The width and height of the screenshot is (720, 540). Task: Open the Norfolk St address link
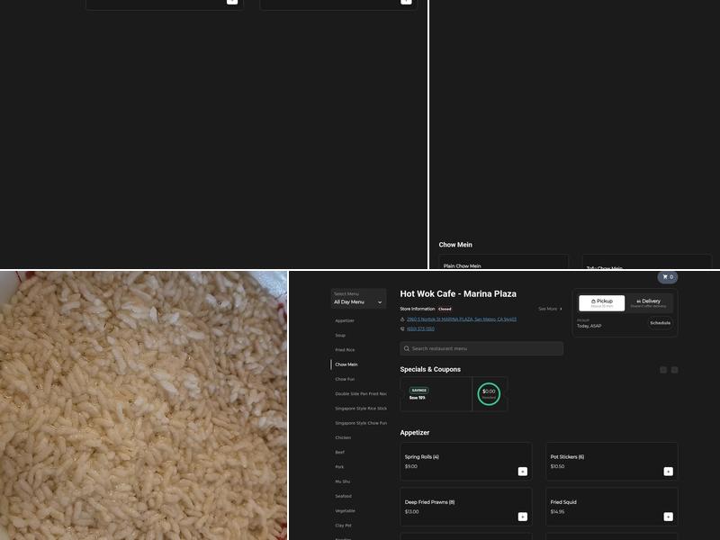(461, 319)
